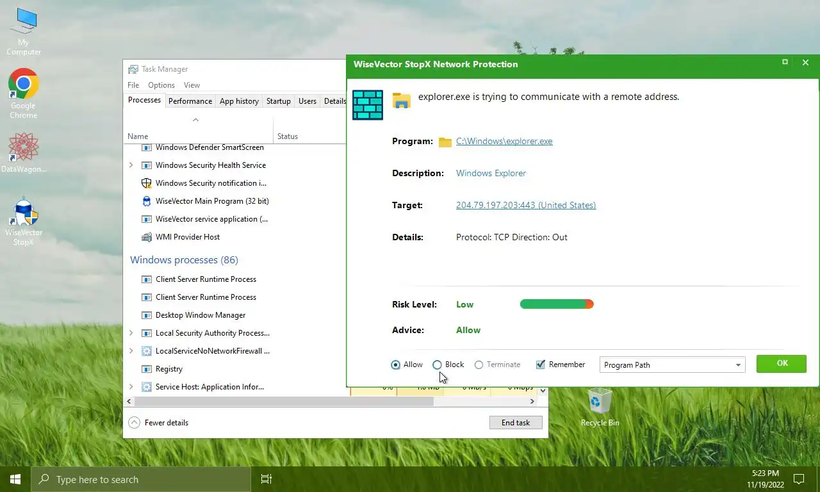Select the Allow radio button
Viewport: 820px width, 492px height.
coord(395,365)
